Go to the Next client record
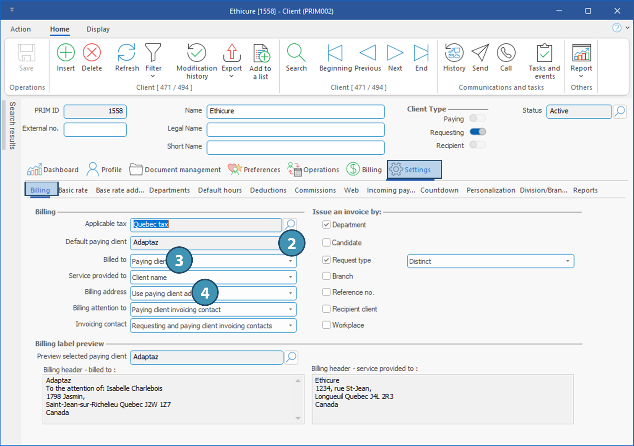This screenshot has width=634, height=446. coord(395,53)
